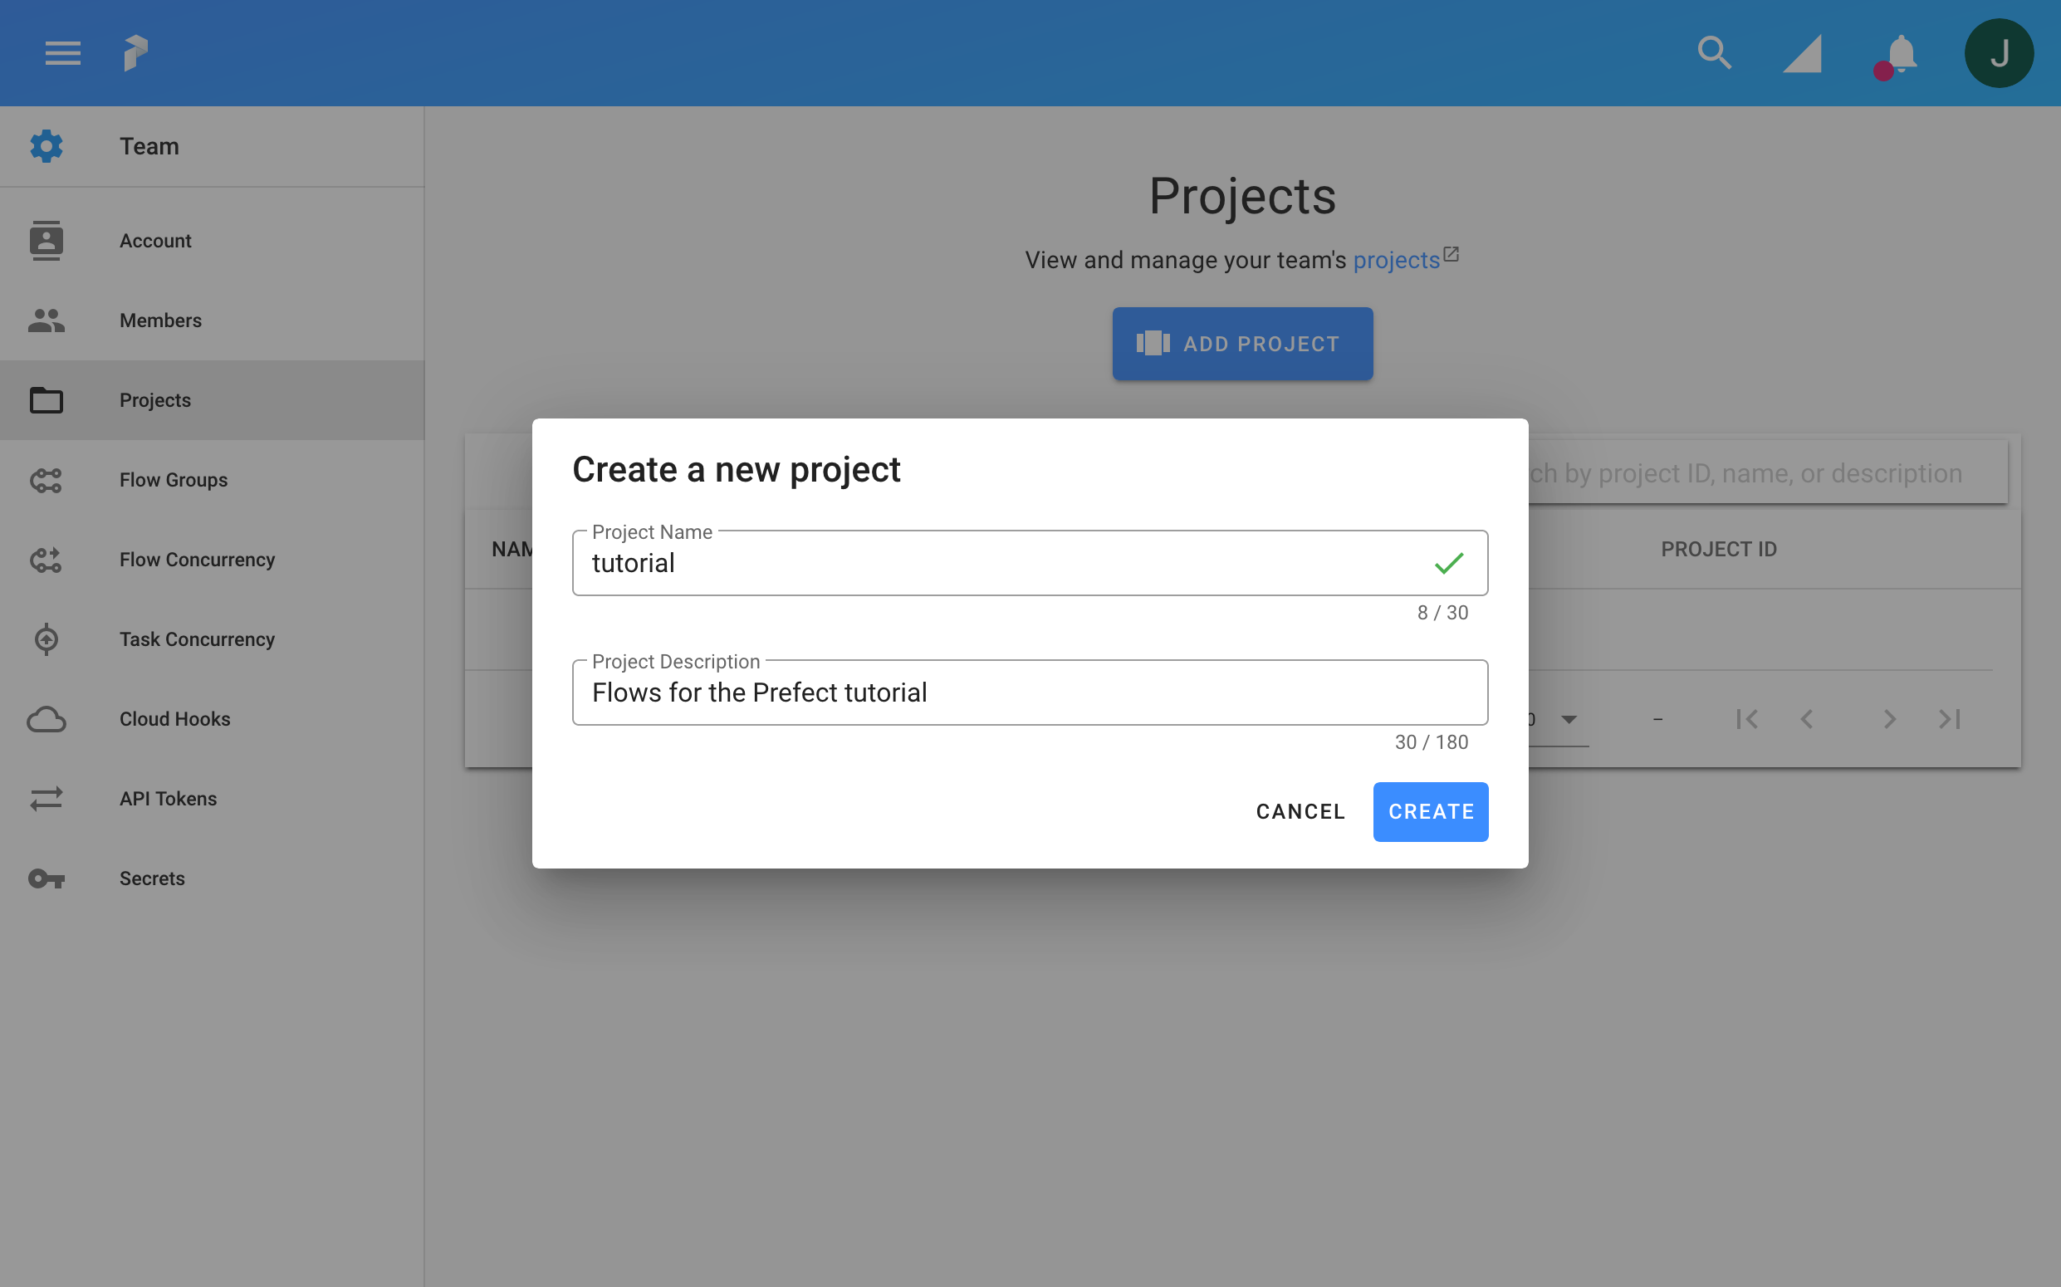Cancel the new project dialog
This screenshot has width=2061, height=1287.
pos(1300,811)
